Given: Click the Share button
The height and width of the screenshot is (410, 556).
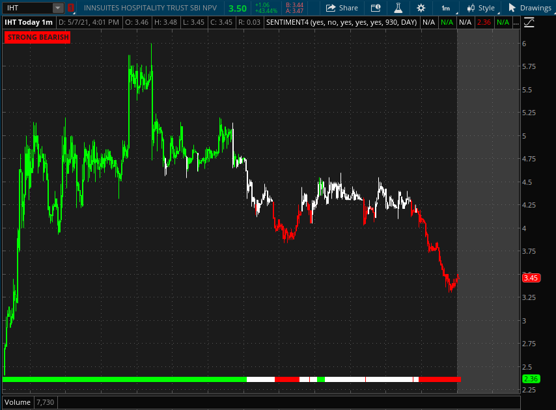Looking at the screenshot, I should (x=342, y=8).
